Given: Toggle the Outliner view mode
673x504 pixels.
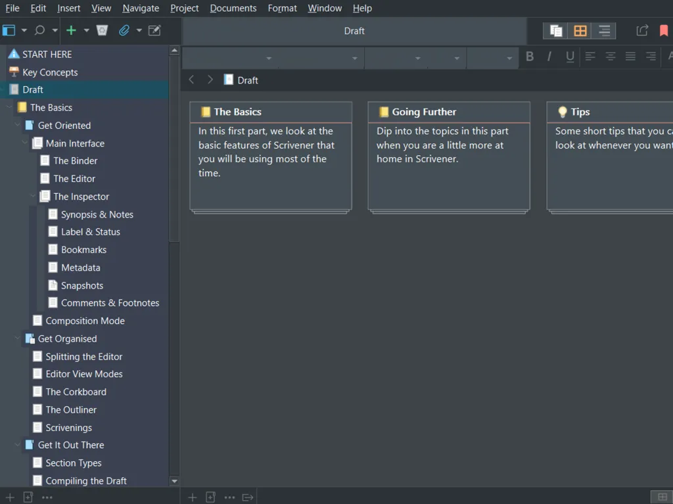Looking at the screenshot, I should pyautogui.click(x=604, y=31).
